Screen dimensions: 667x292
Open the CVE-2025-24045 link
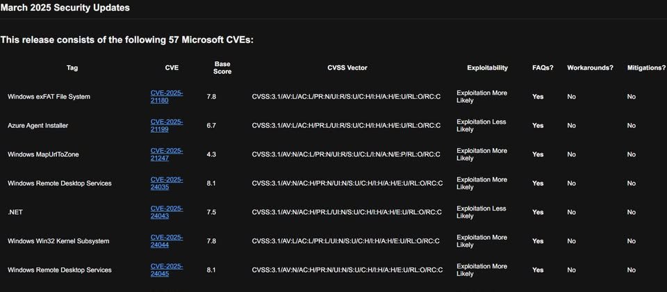(167, 270)
